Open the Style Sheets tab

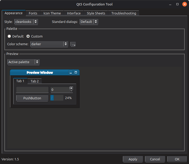tap(96, 13)
